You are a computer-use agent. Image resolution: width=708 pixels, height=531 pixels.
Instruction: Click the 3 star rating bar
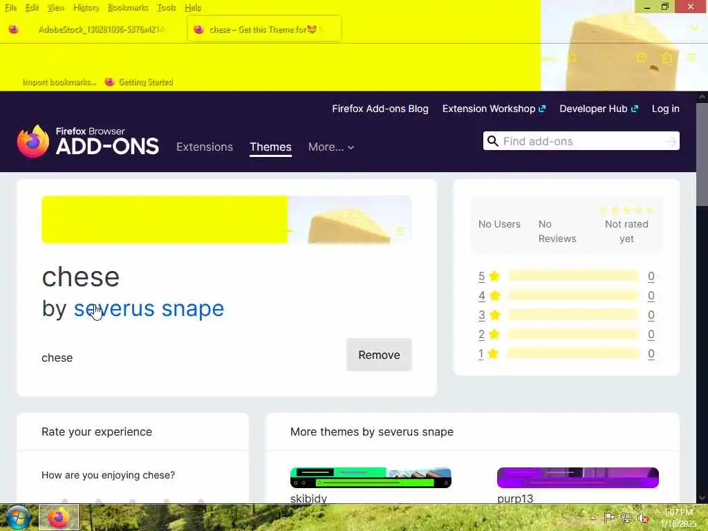[x=573, y=315]
